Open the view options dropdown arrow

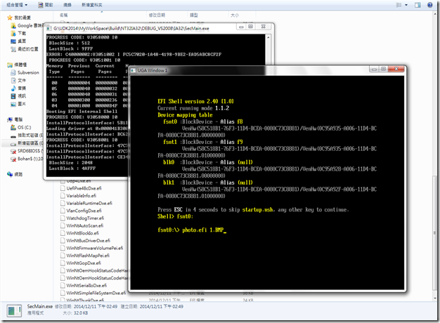[406, 5]
